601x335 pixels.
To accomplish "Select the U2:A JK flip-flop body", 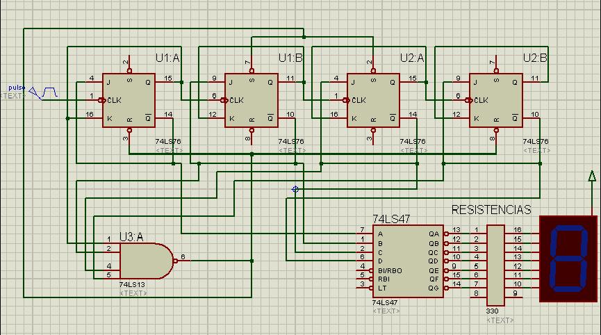I will pyautogui.click(x=373, y=100).
